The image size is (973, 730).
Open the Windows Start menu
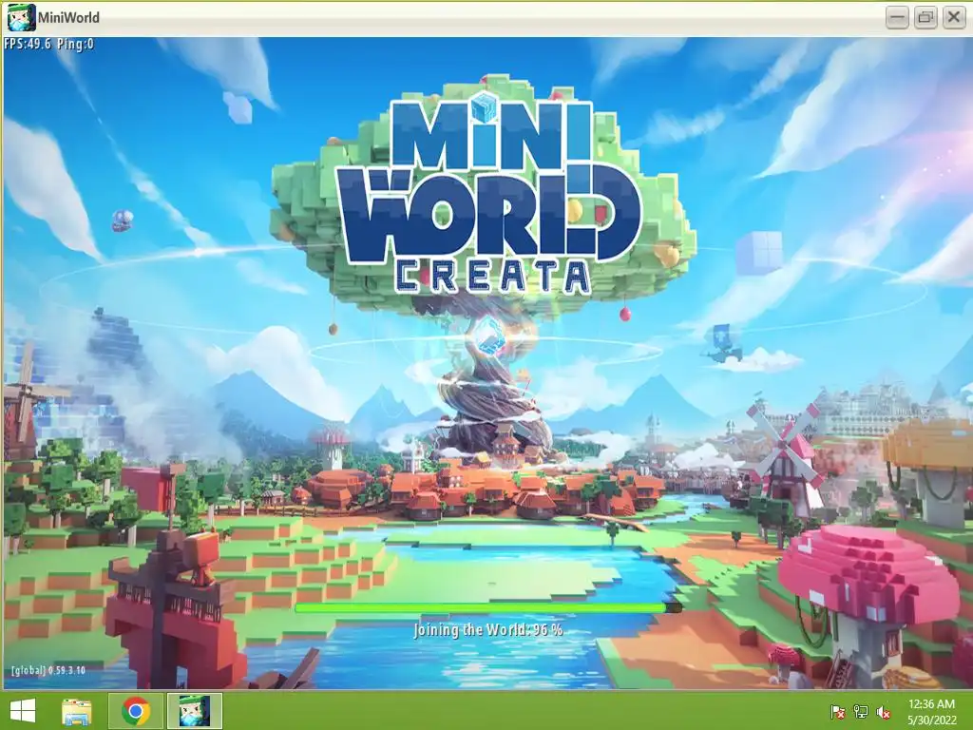(x=23, y=711)
